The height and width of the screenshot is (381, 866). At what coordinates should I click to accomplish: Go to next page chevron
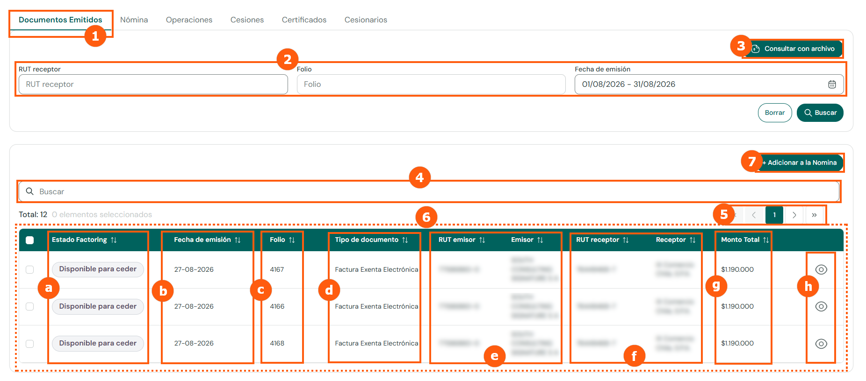tap(794, 215)
